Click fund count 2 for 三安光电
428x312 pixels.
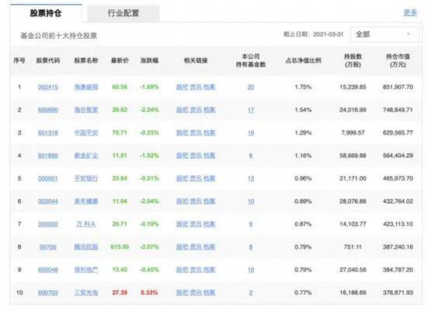coord(251,293)
